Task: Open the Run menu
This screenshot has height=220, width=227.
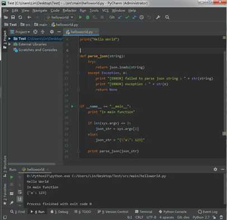Action: 83,11
